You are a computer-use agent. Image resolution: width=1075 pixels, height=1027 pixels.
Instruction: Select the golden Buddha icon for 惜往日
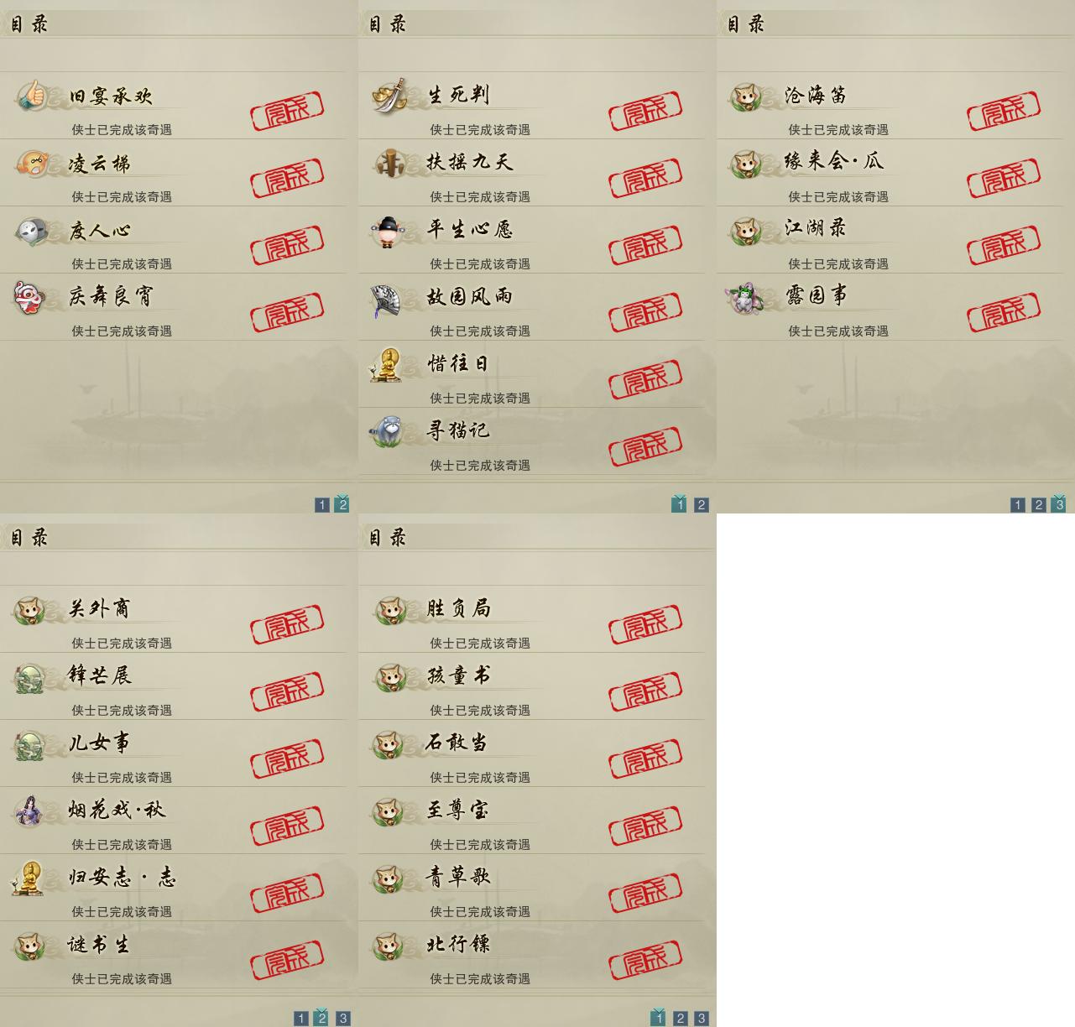388,364
